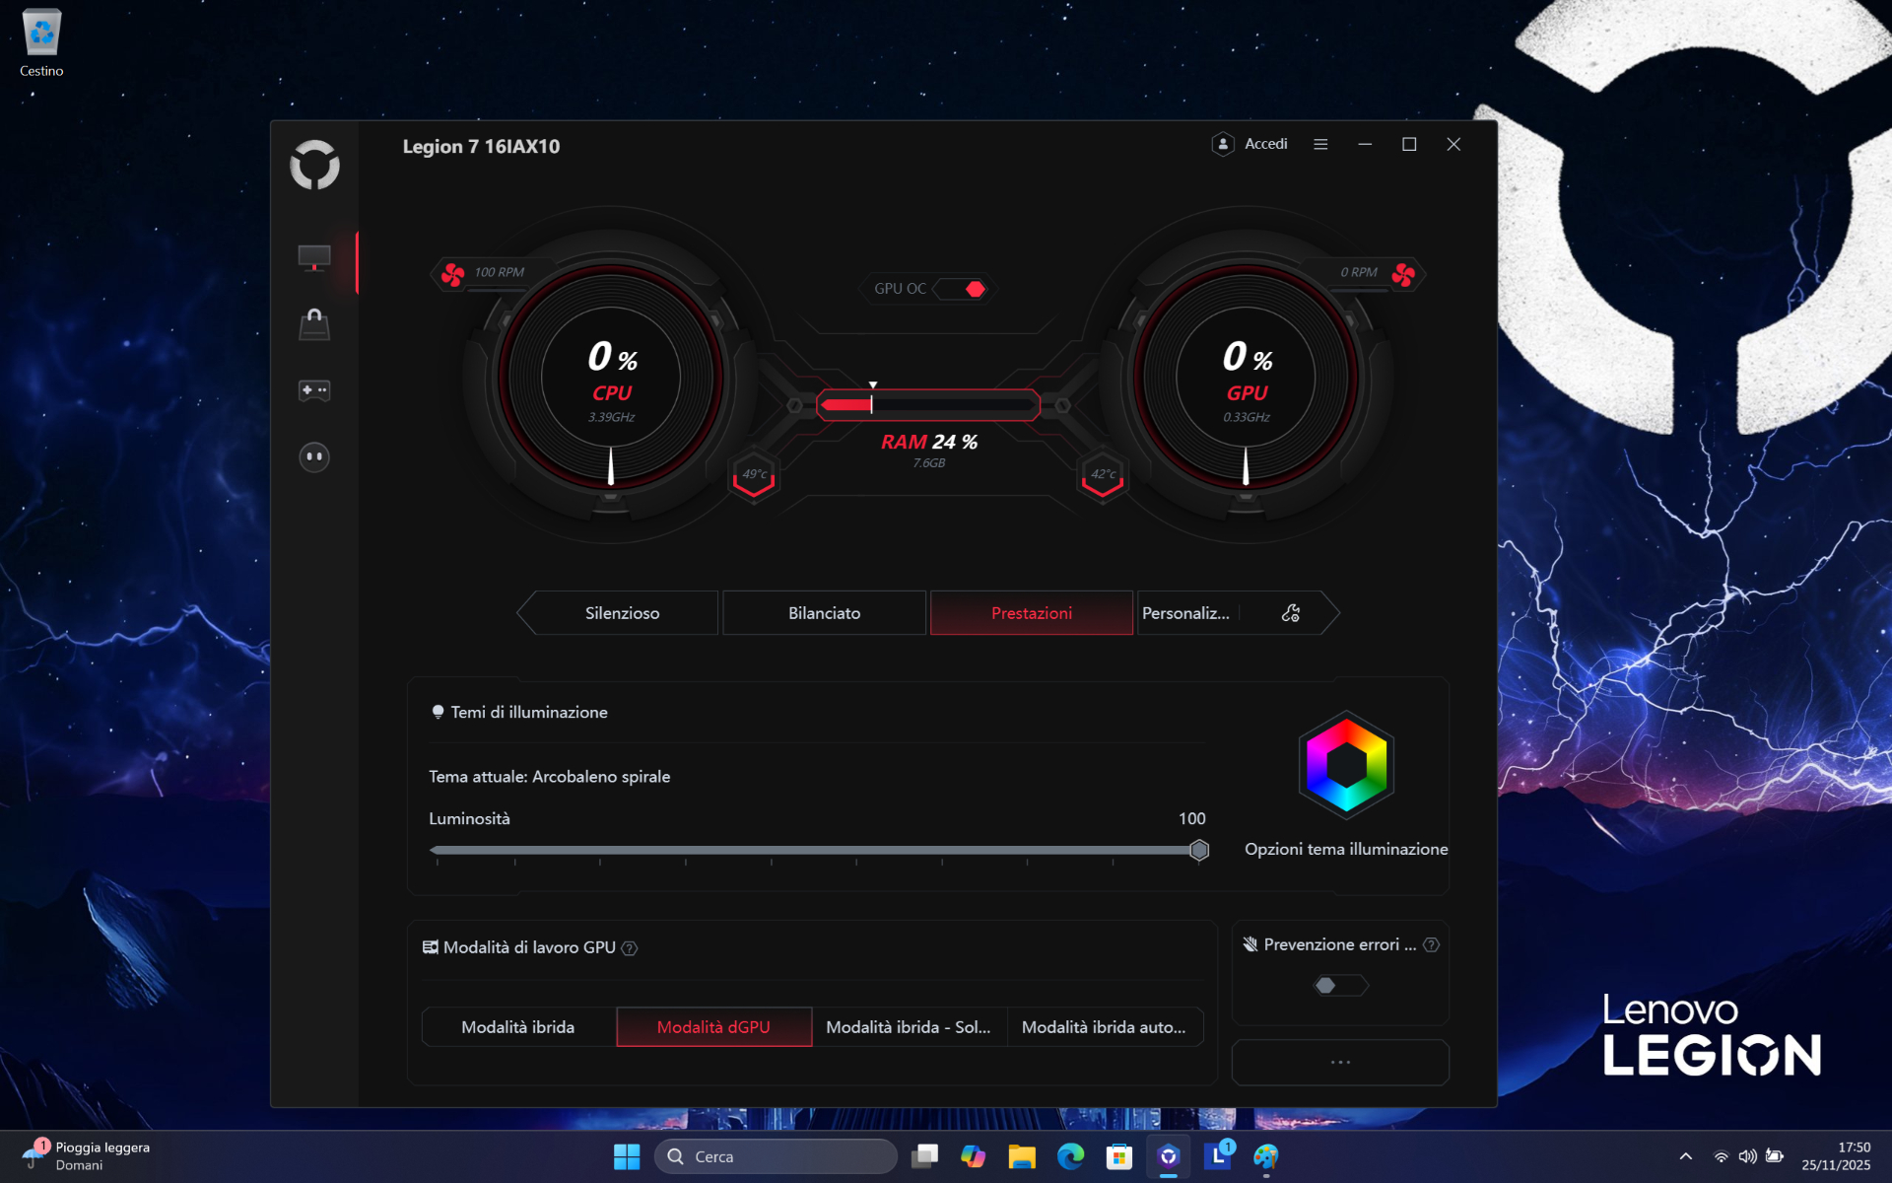Viewport: 1892px width, 1183px height.
Task: Click the Luminosità brightness slider handle
Action: pyautogui.click(x=1198, y=850)
